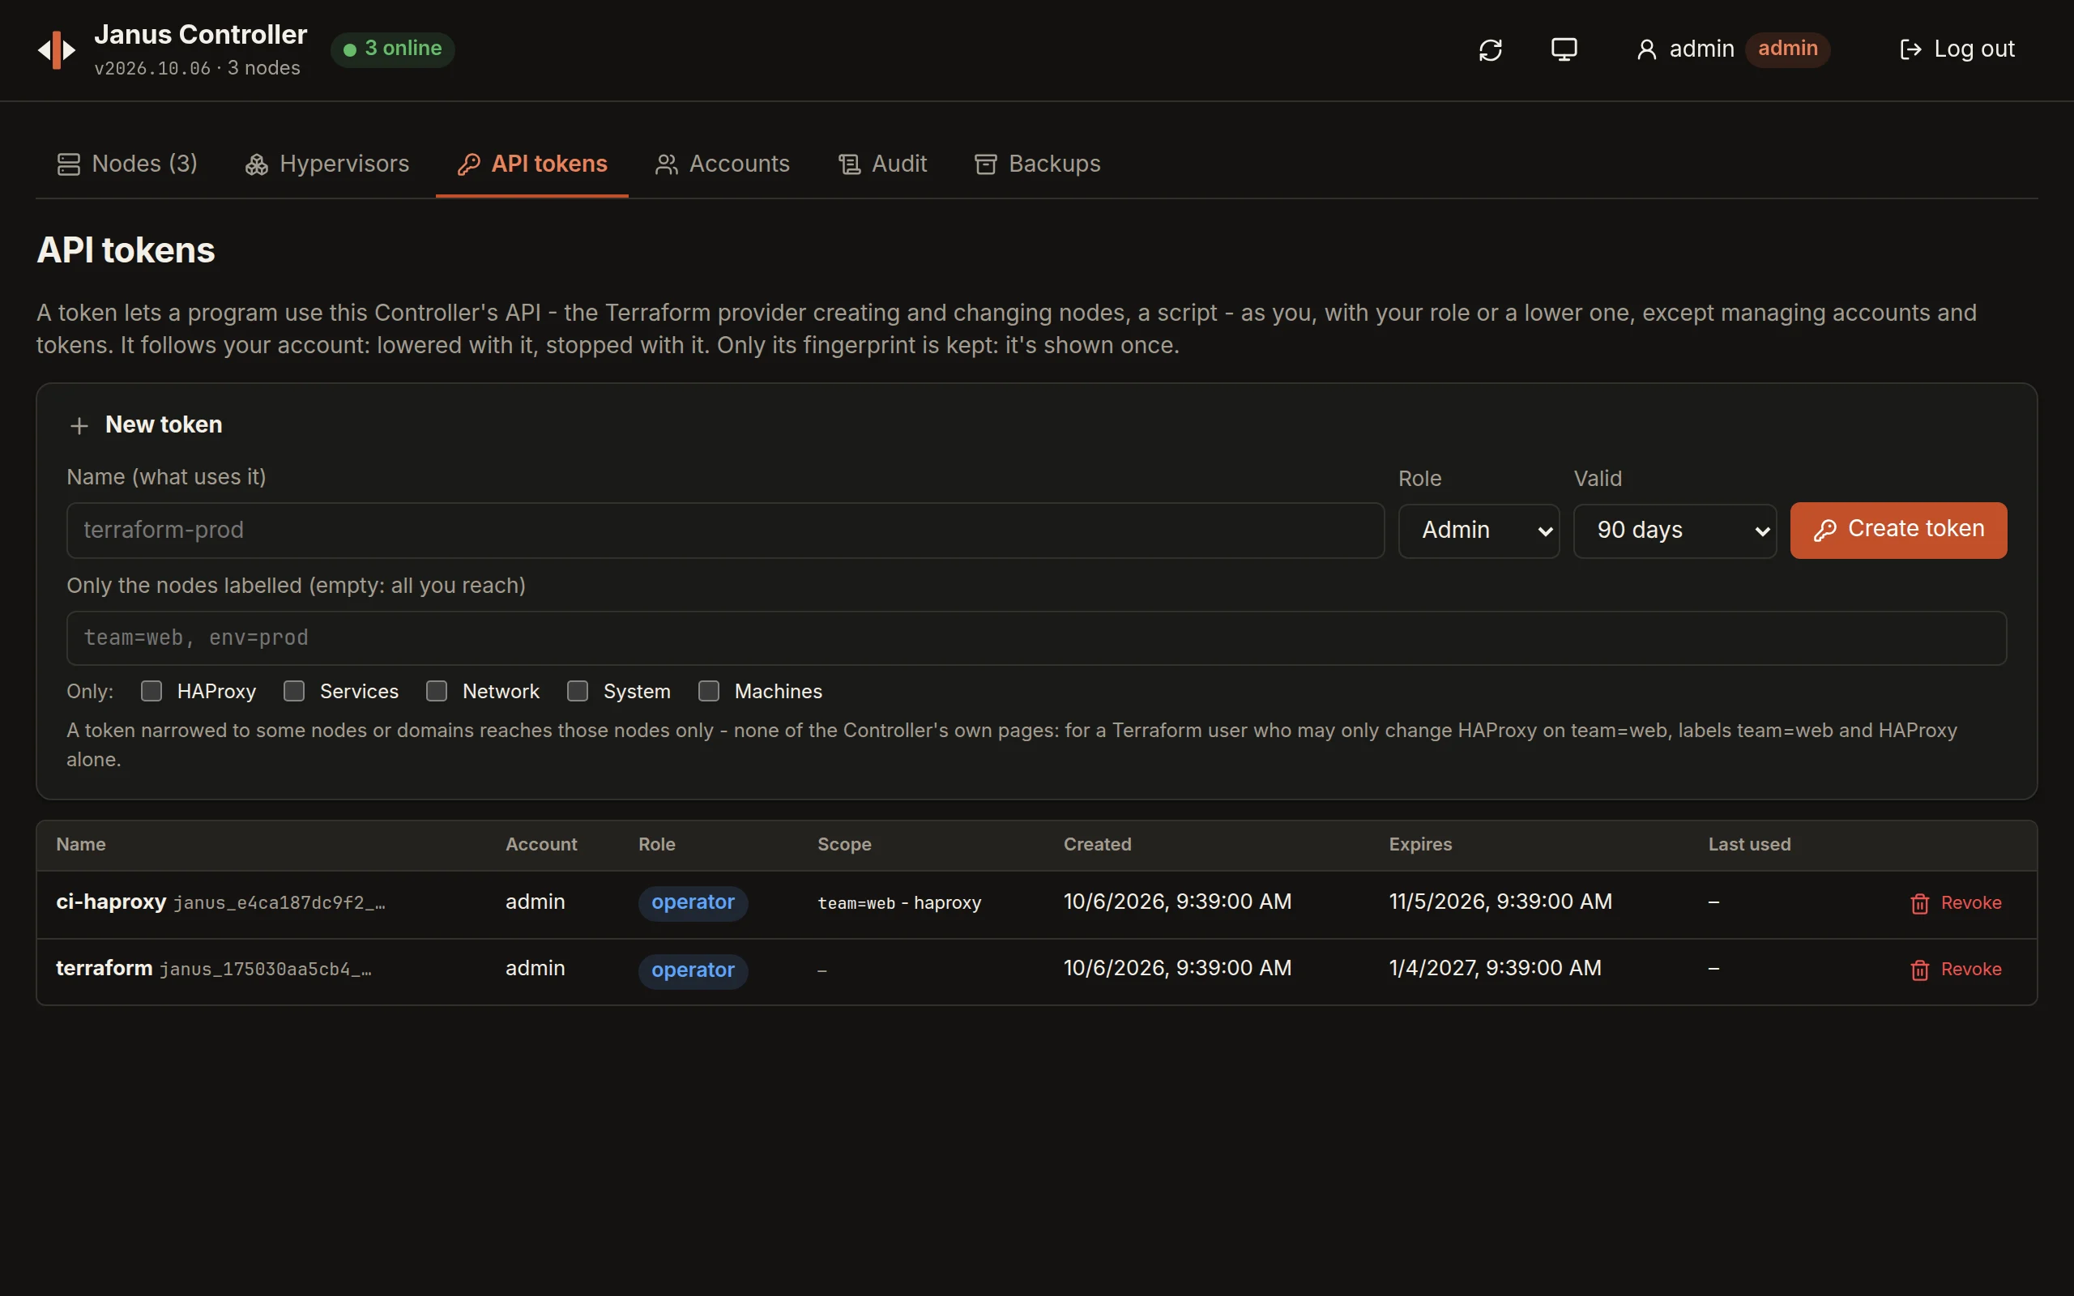Click the ci-haproxy token name
The height and width of the screenshot is (1296, 2074).
(112, 902)
